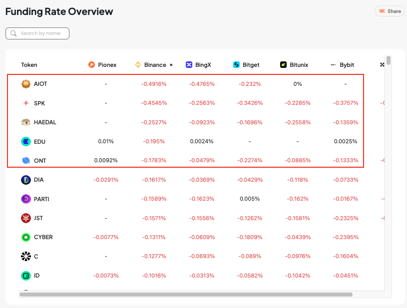Select JST Bybit rate -0.2325%
The image size is (407, 308).
coord(346,218)
